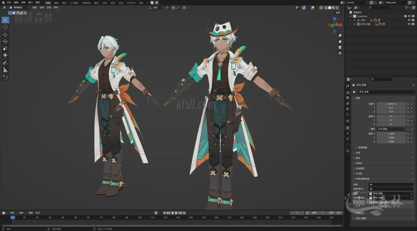This screenshot has width=417, height=231.
Task: Toggle auto-keying record button in timeline
Action: pyautogui.click(x=156, y=213)
